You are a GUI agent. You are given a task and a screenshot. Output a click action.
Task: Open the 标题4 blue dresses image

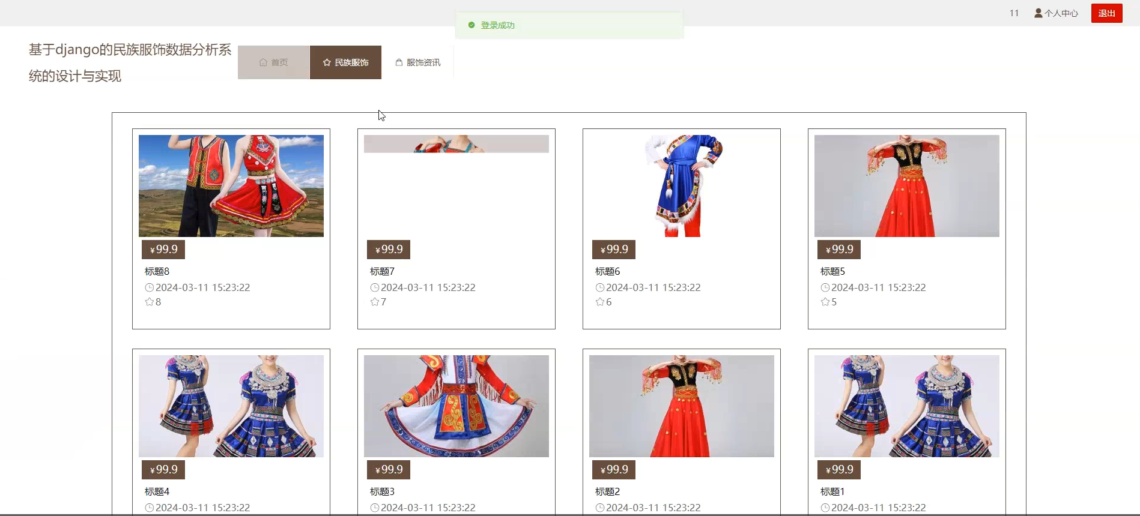[231, 406]
